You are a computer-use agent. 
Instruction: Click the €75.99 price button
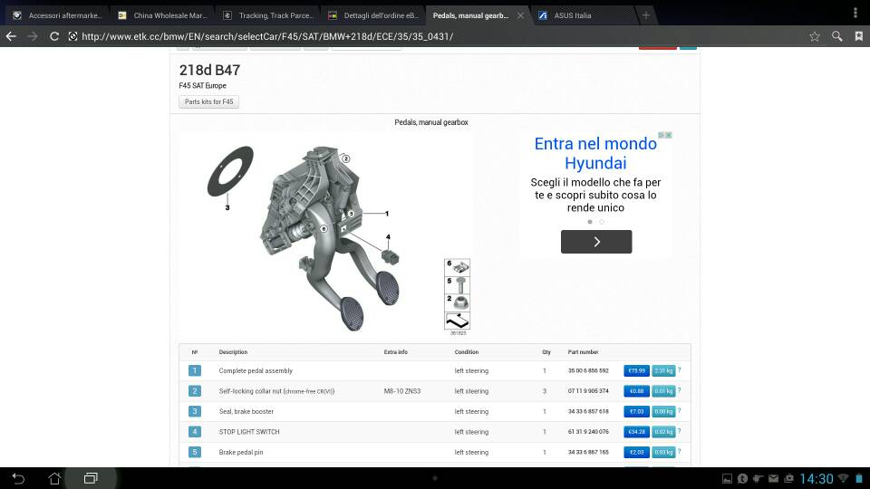(x=636, y=371)
